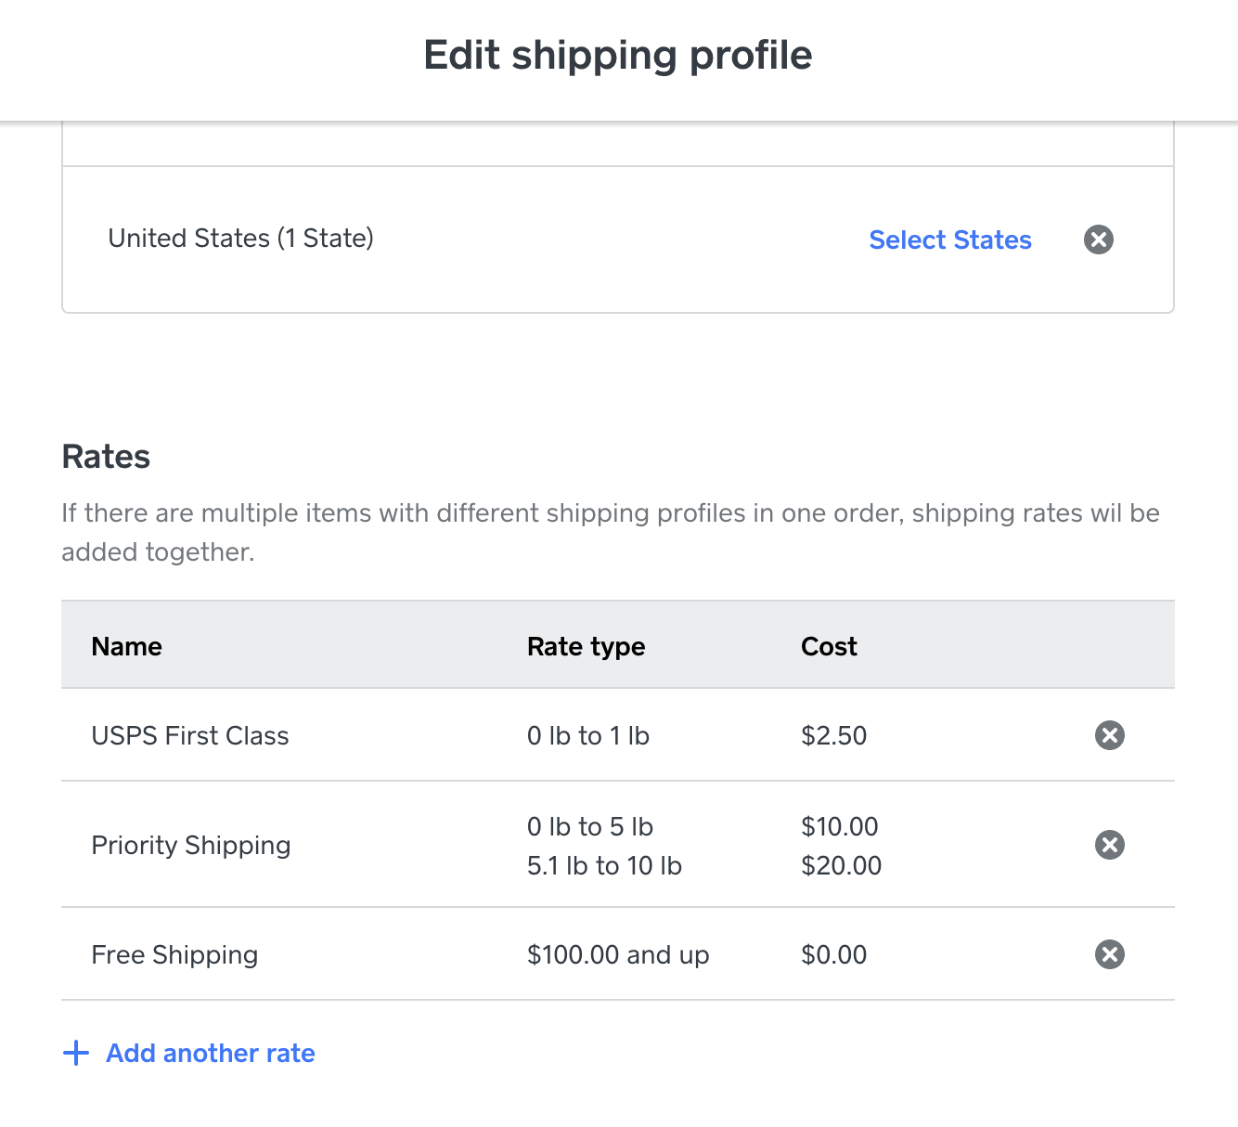Select the $2.50 cost value
Screen dimensions: 1238x1127
point(833,735)
